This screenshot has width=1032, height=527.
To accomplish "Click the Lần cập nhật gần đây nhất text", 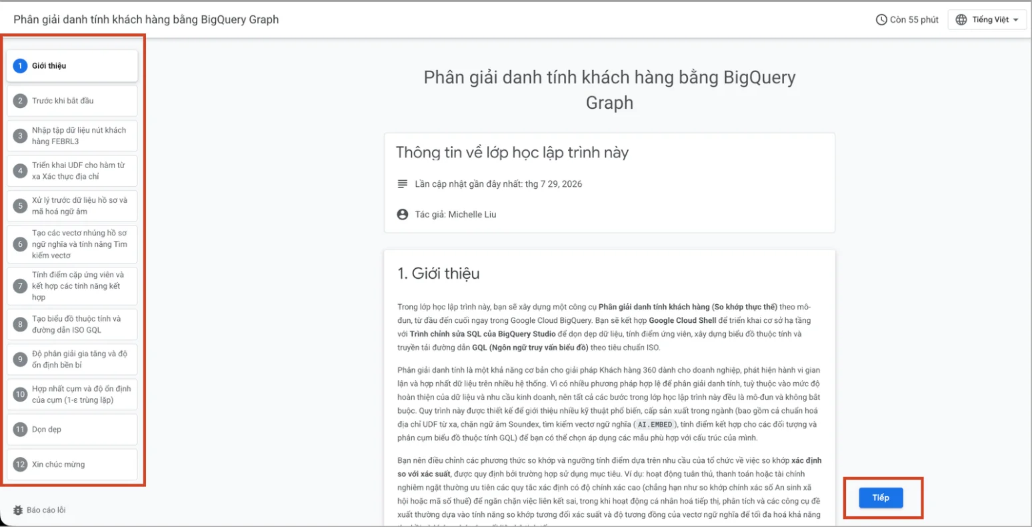I will 498,184.
